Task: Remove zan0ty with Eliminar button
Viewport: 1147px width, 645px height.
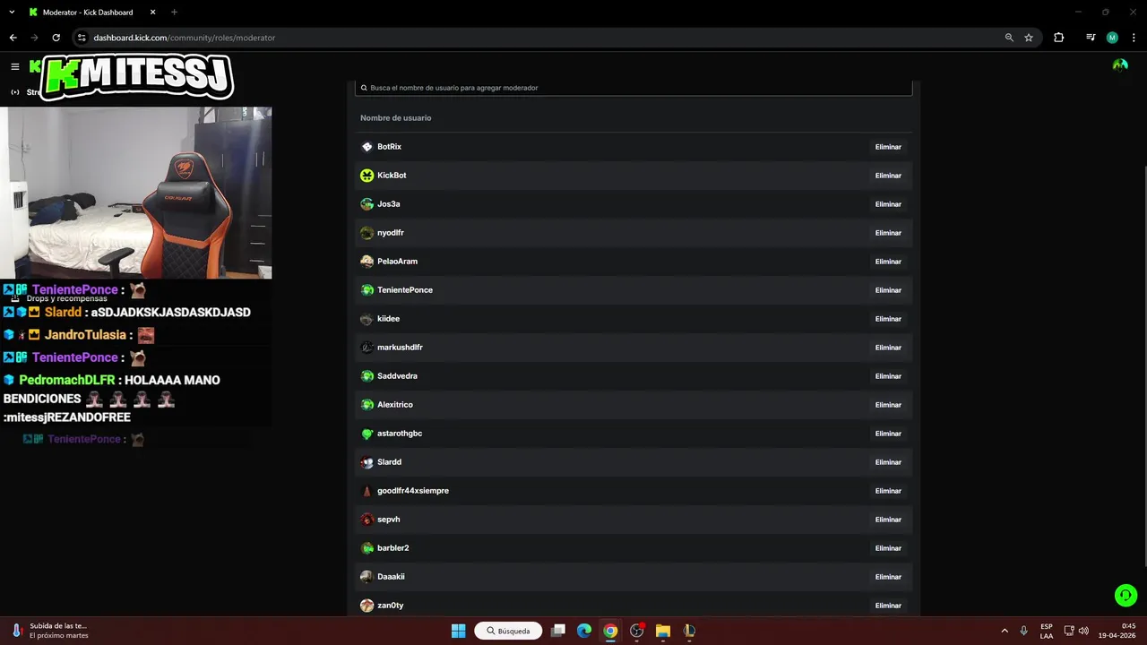Action: click(x=888, y=606)
